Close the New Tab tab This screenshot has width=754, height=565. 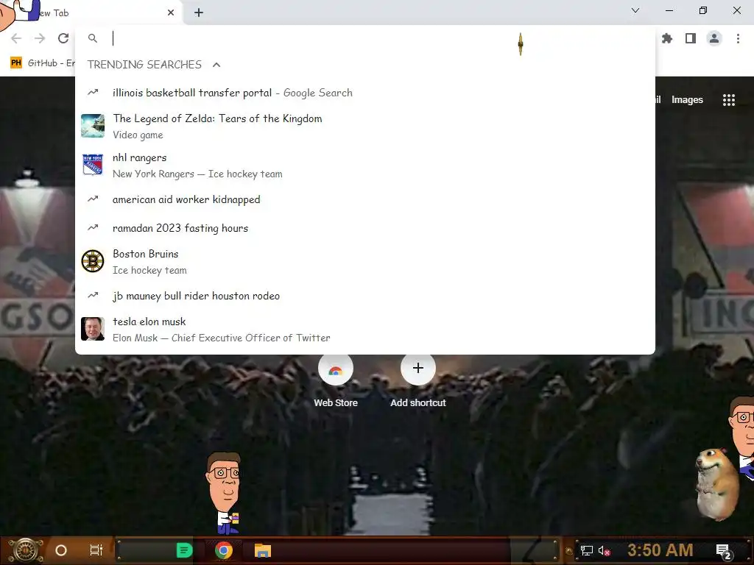(x=171, y=13)
